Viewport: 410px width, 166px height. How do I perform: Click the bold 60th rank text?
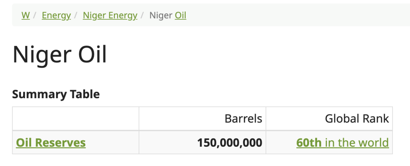309,143
